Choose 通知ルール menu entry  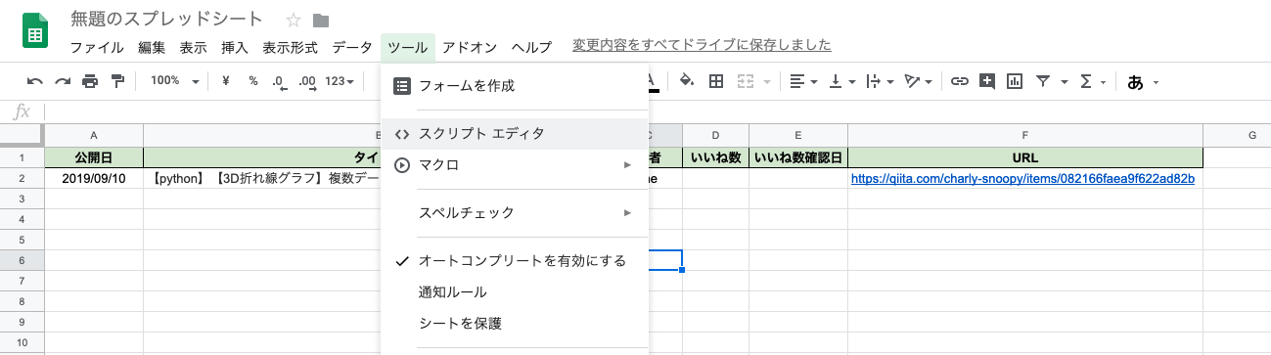coord(515,292)
